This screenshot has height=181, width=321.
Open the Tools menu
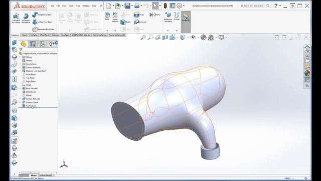coord(78,6)
